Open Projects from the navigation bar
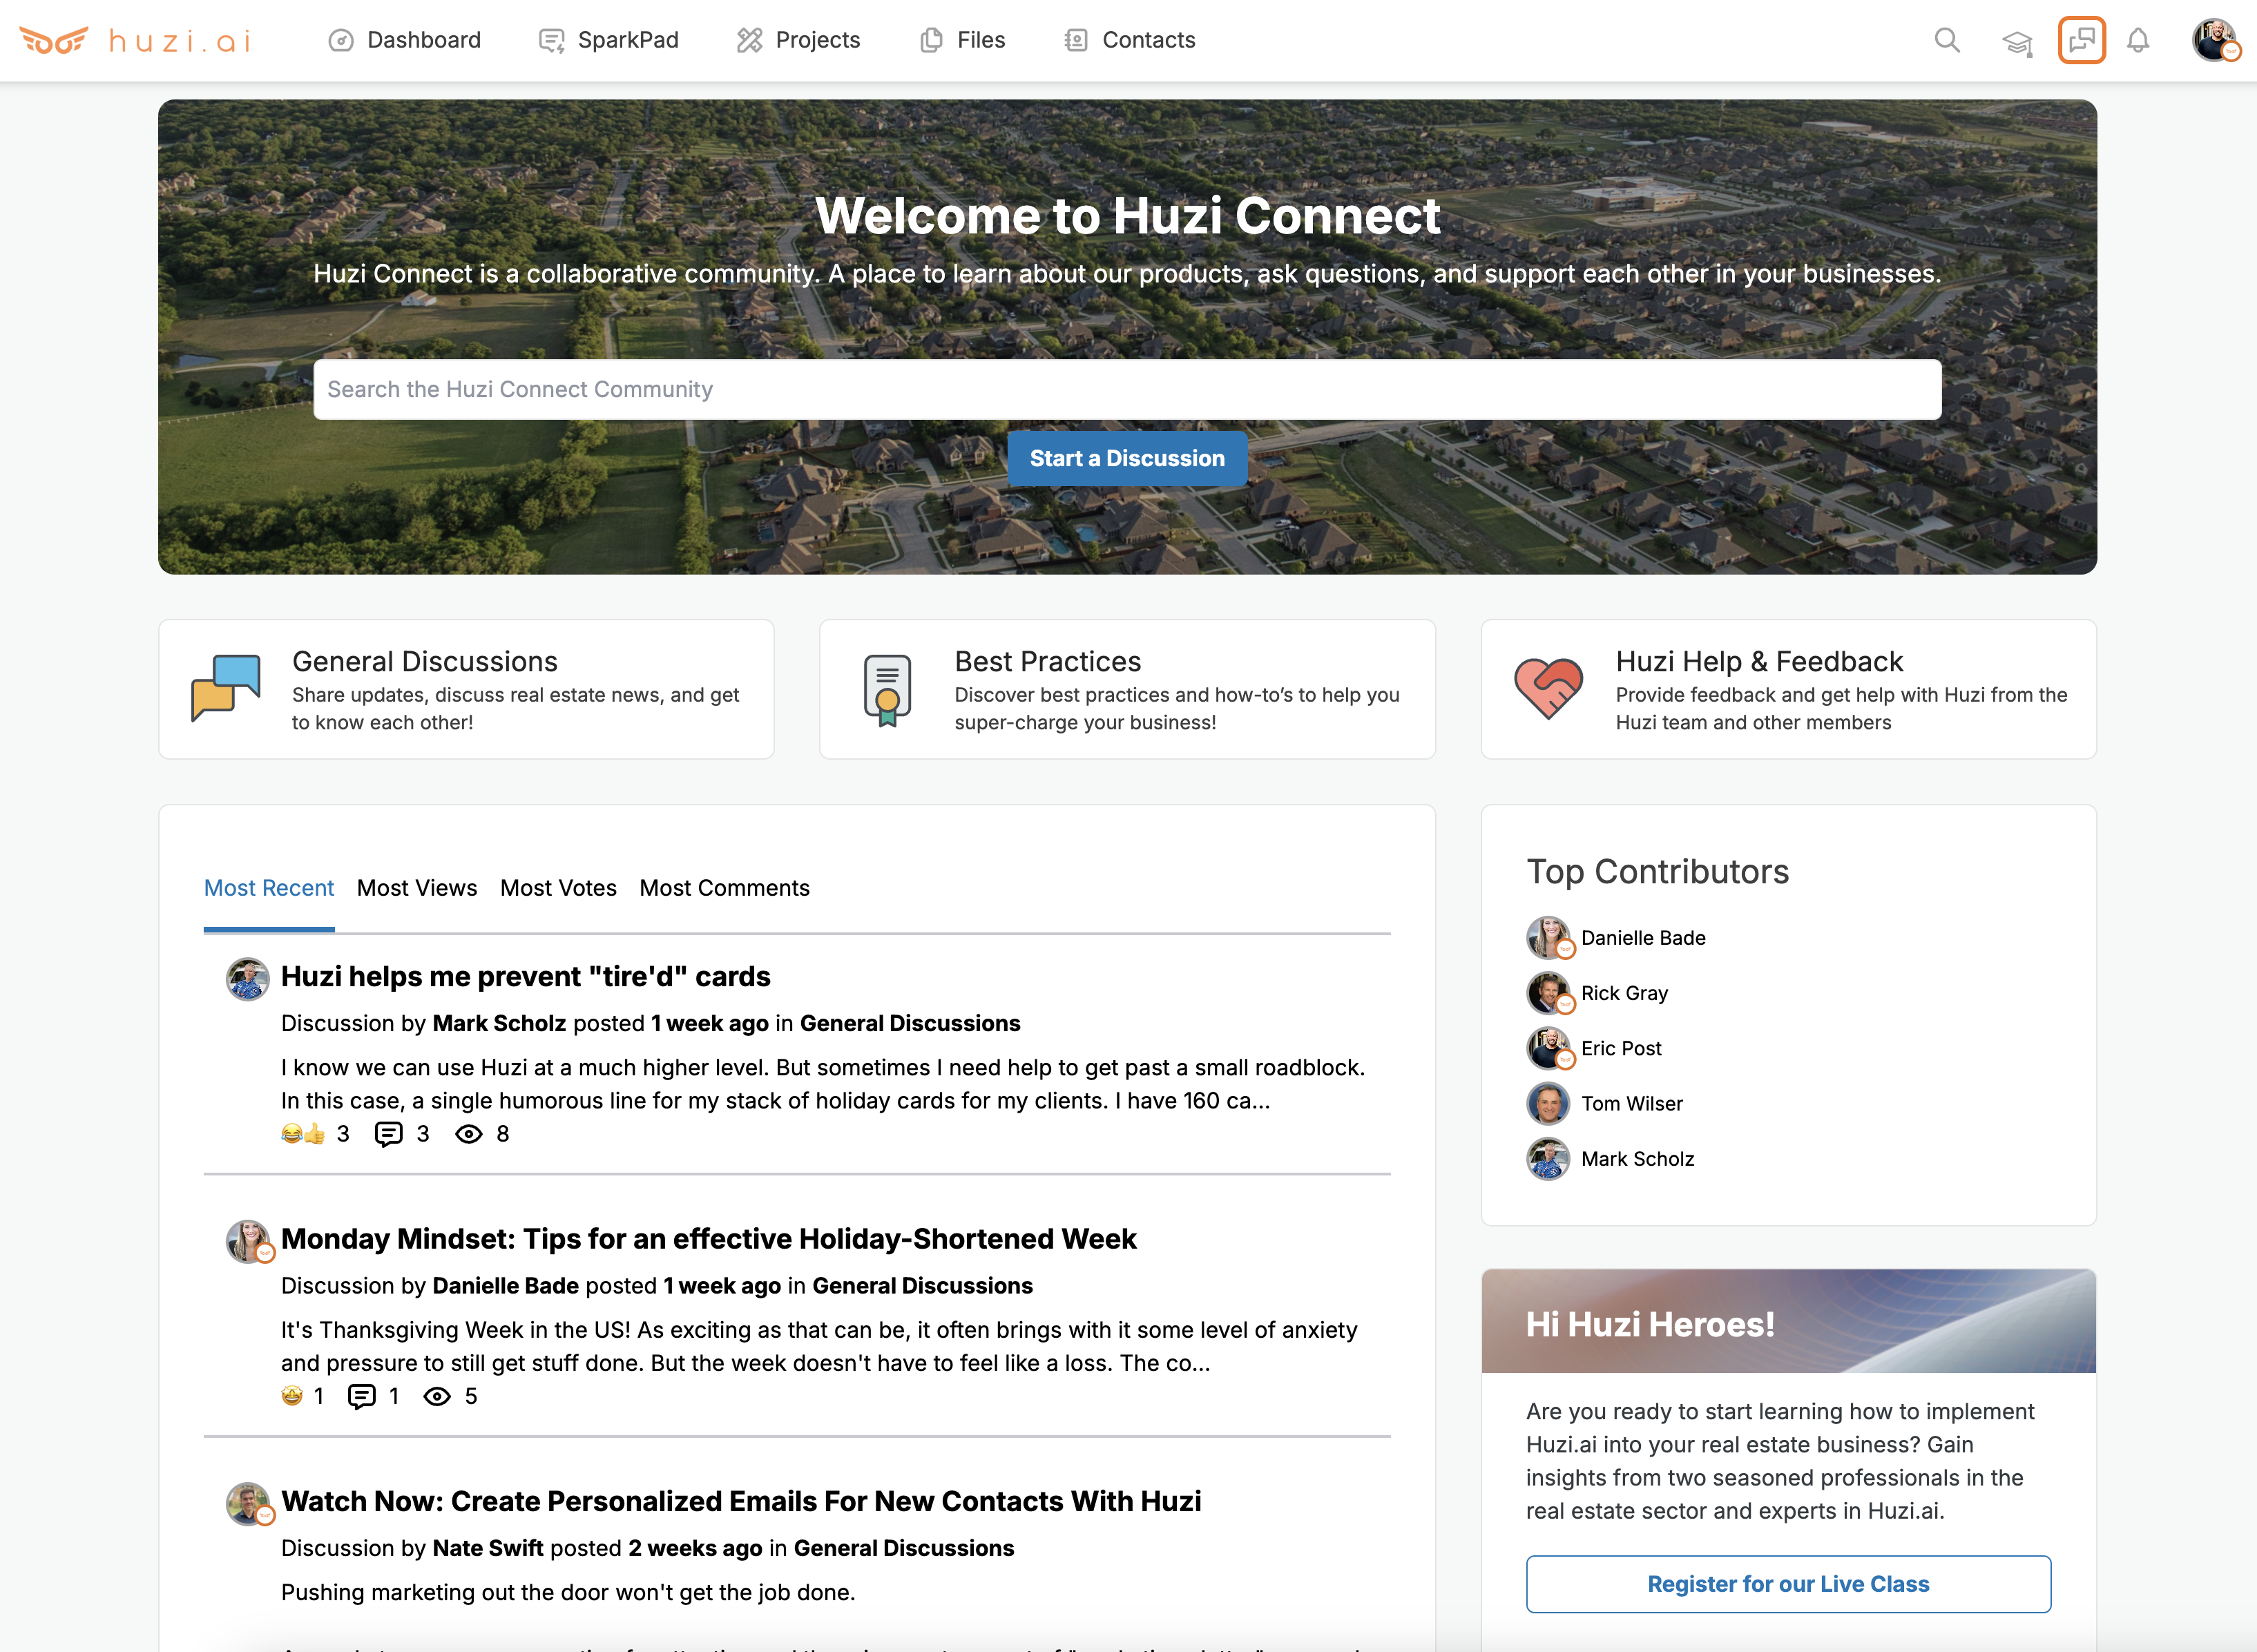This screenshot has height=1652, width=2257. point(818,40)
